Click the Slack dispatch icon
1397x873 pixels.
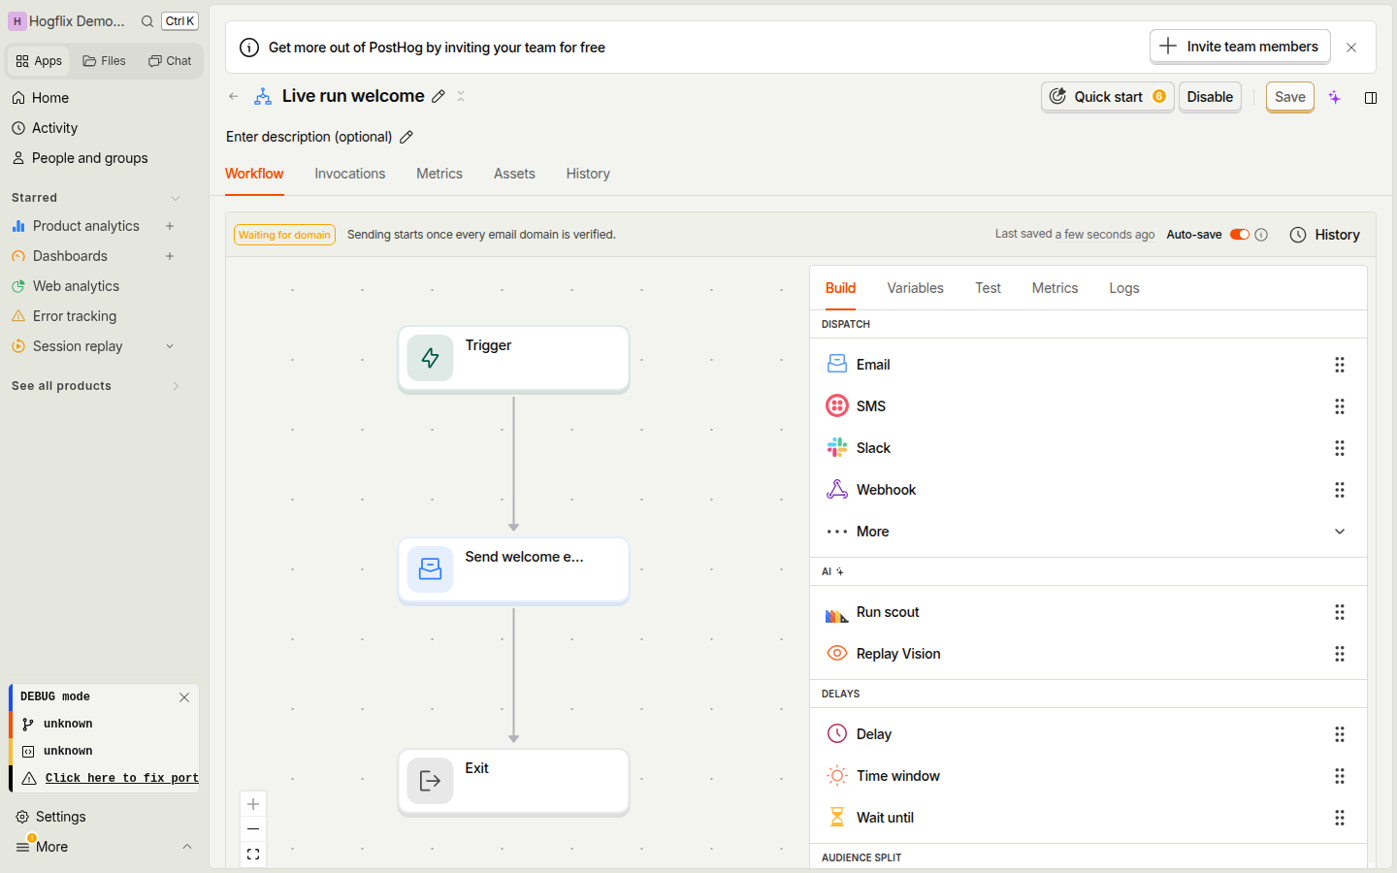tap(837, 448)
